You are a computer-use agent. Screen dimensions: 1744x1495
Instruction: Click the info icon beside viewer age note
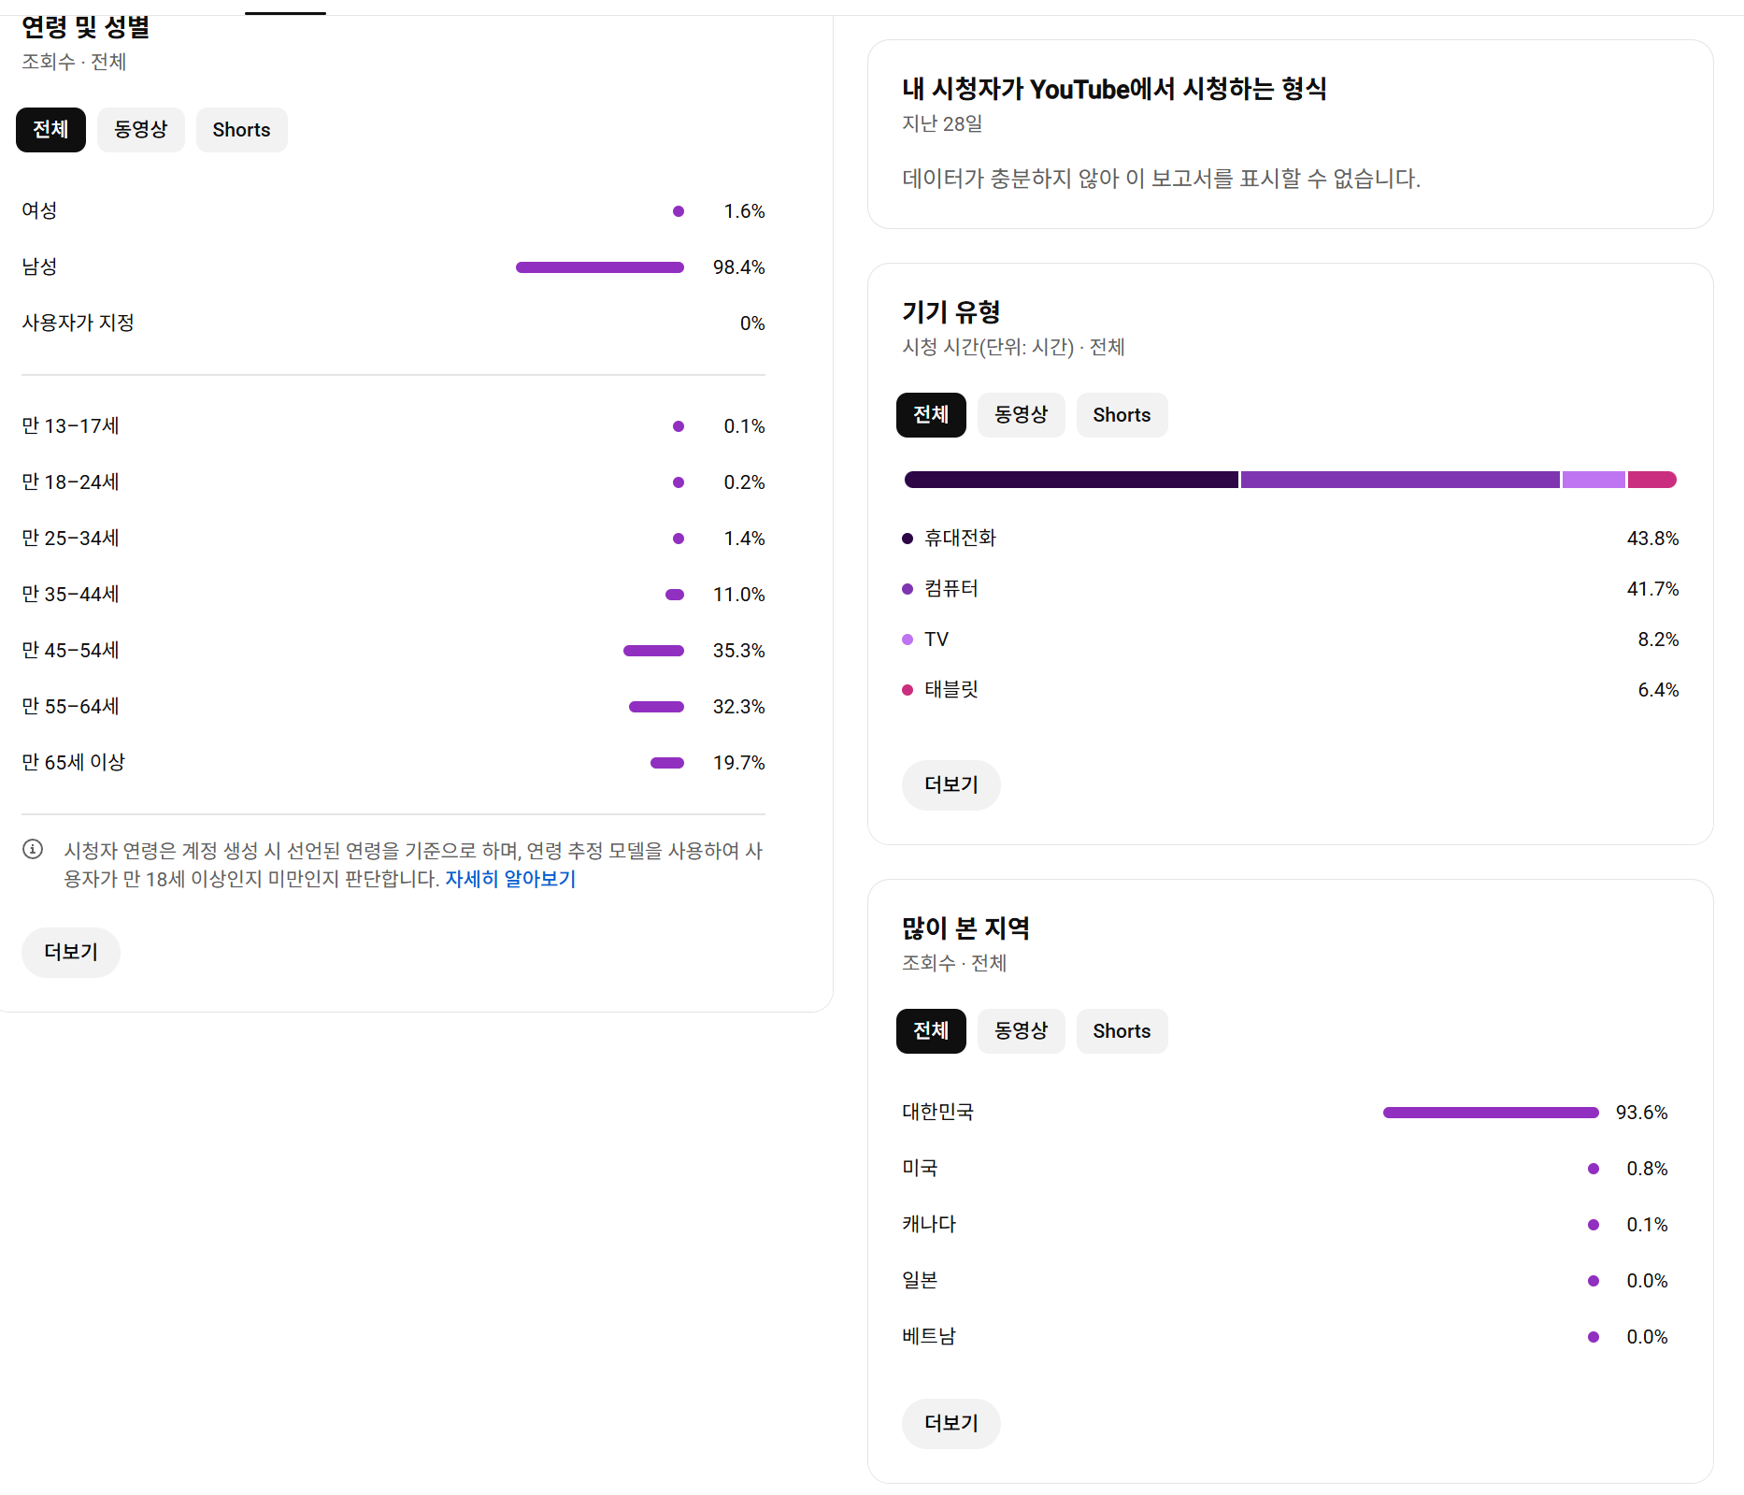33,849
